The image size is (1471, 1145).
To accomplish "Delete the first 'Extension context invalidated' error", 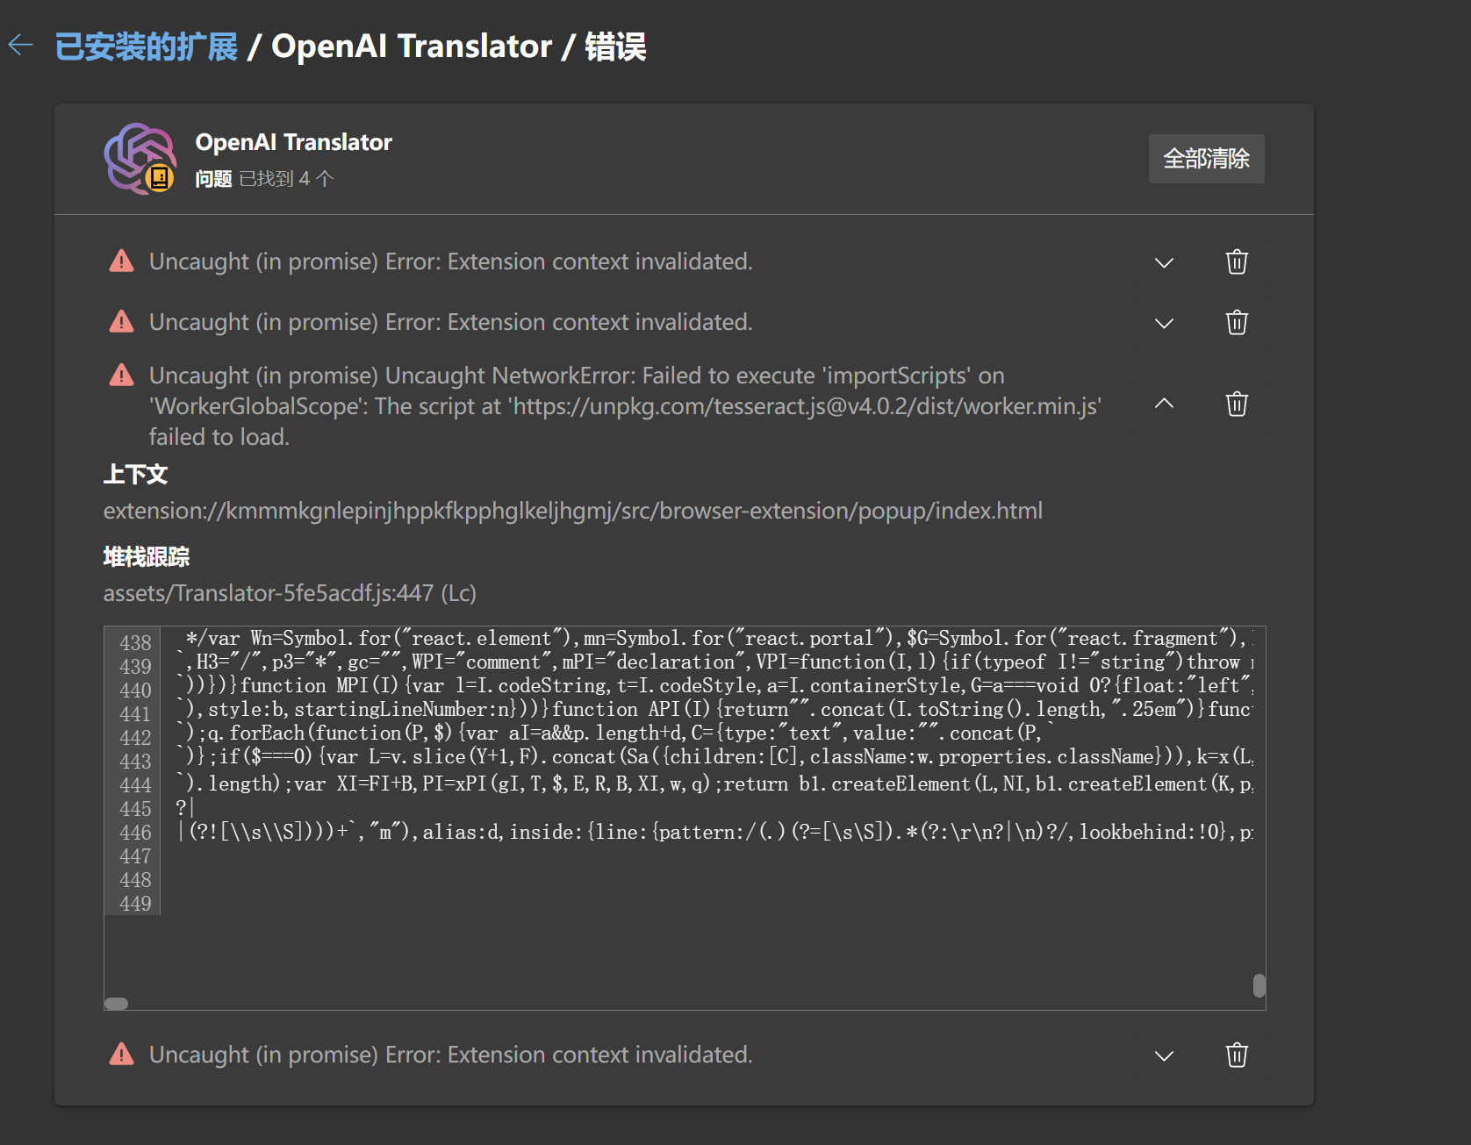I will coord(1237,261).
